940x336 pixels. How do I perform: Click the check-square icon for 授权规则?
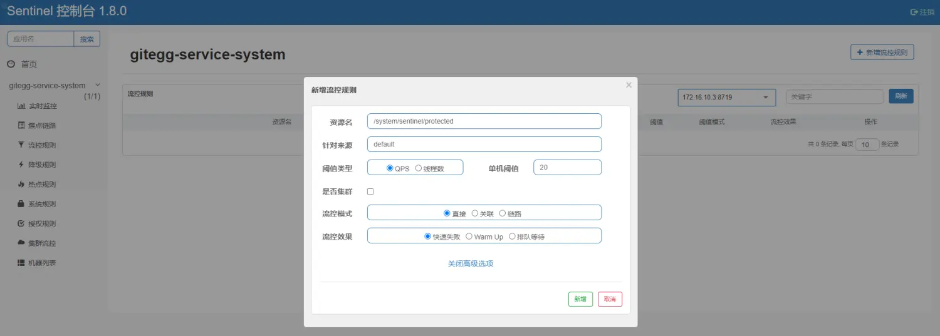tap(21, 223)
